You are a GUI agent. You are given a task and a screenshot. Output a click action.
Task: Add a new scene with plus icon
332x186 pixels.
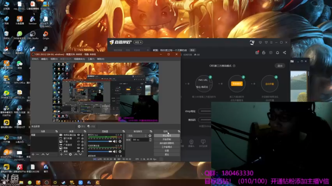tap(33, 154)
